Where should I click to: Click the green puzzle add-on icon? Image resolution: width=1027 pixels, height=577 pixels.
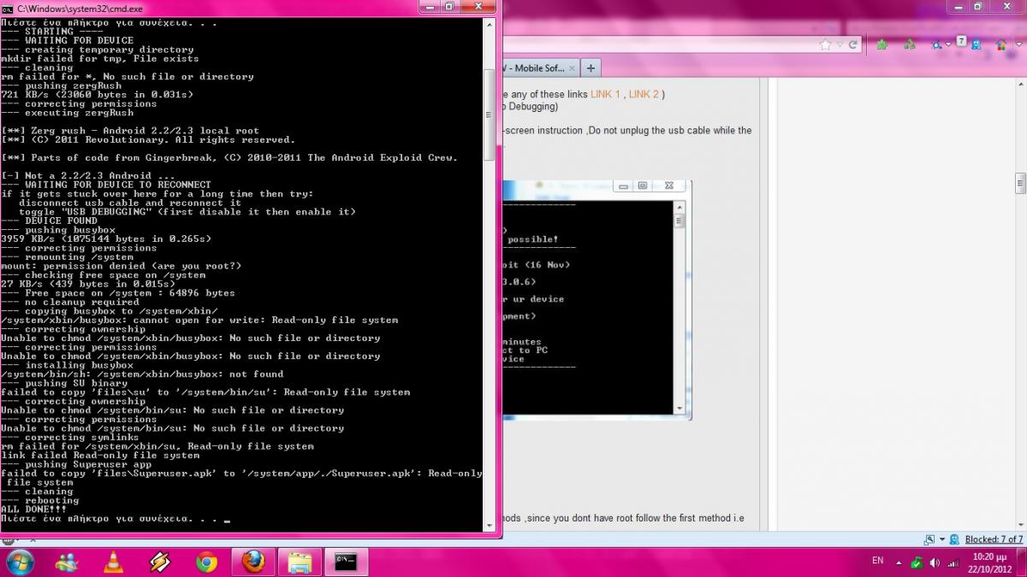(x=882, y=44)
